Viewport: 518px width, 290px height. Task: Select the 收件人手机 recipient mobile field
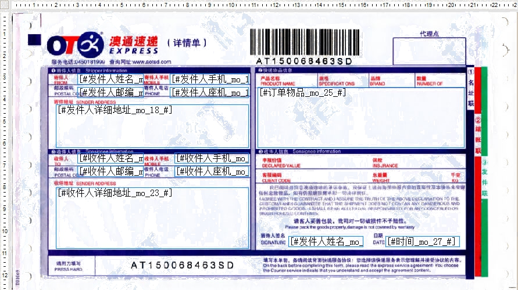coord(212,158)
